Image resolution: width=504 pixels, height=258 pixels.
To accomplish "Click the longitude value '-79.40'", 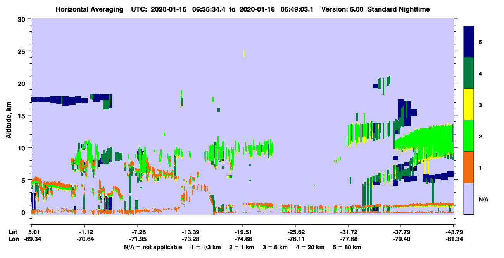I will [x=401, y=239].
